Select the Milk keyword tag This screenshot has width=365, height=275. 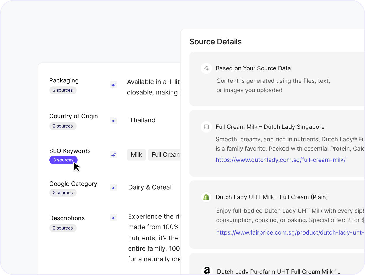click(136, 155)
